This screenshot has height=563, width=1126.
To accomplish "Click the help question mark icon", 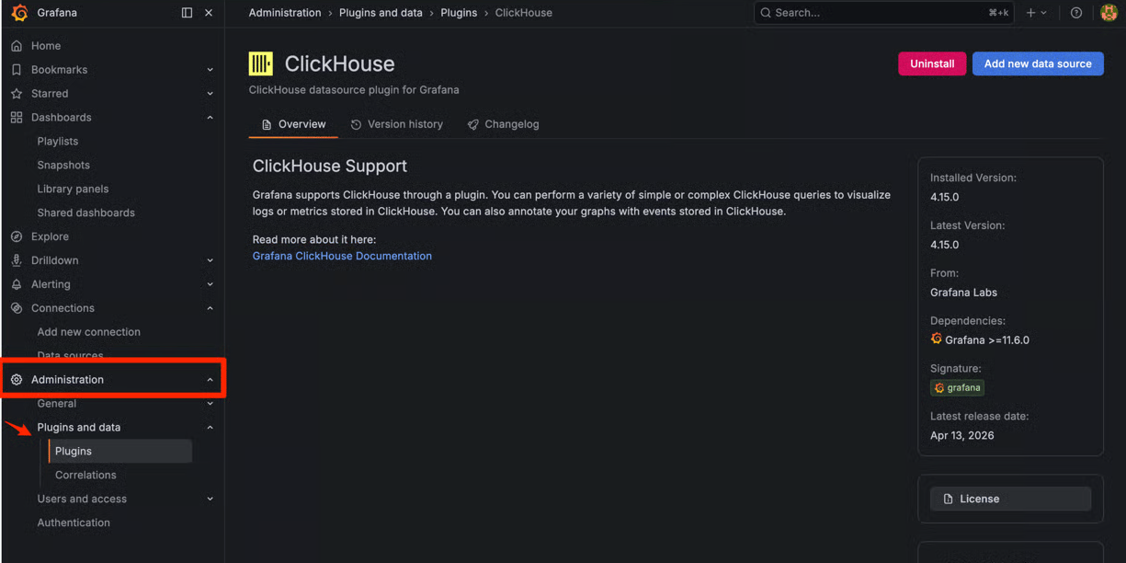I will click(1076, 13).
